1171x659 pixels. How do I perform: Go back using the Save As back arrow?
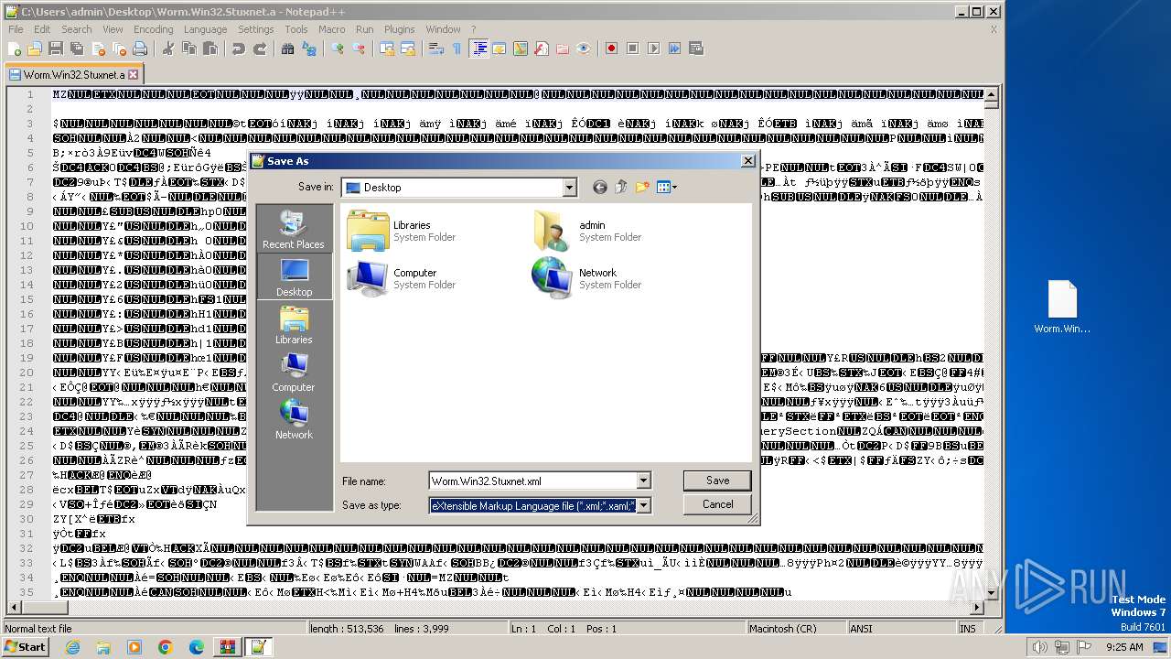pos(600,187)
